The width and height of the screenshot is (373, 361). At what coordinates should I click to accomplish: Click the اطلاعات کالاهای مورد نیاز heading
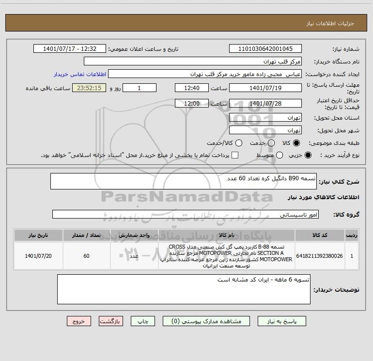323,197
